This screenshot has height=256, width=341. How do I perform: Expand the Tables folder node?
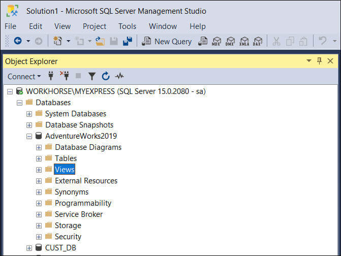point(39,158)
